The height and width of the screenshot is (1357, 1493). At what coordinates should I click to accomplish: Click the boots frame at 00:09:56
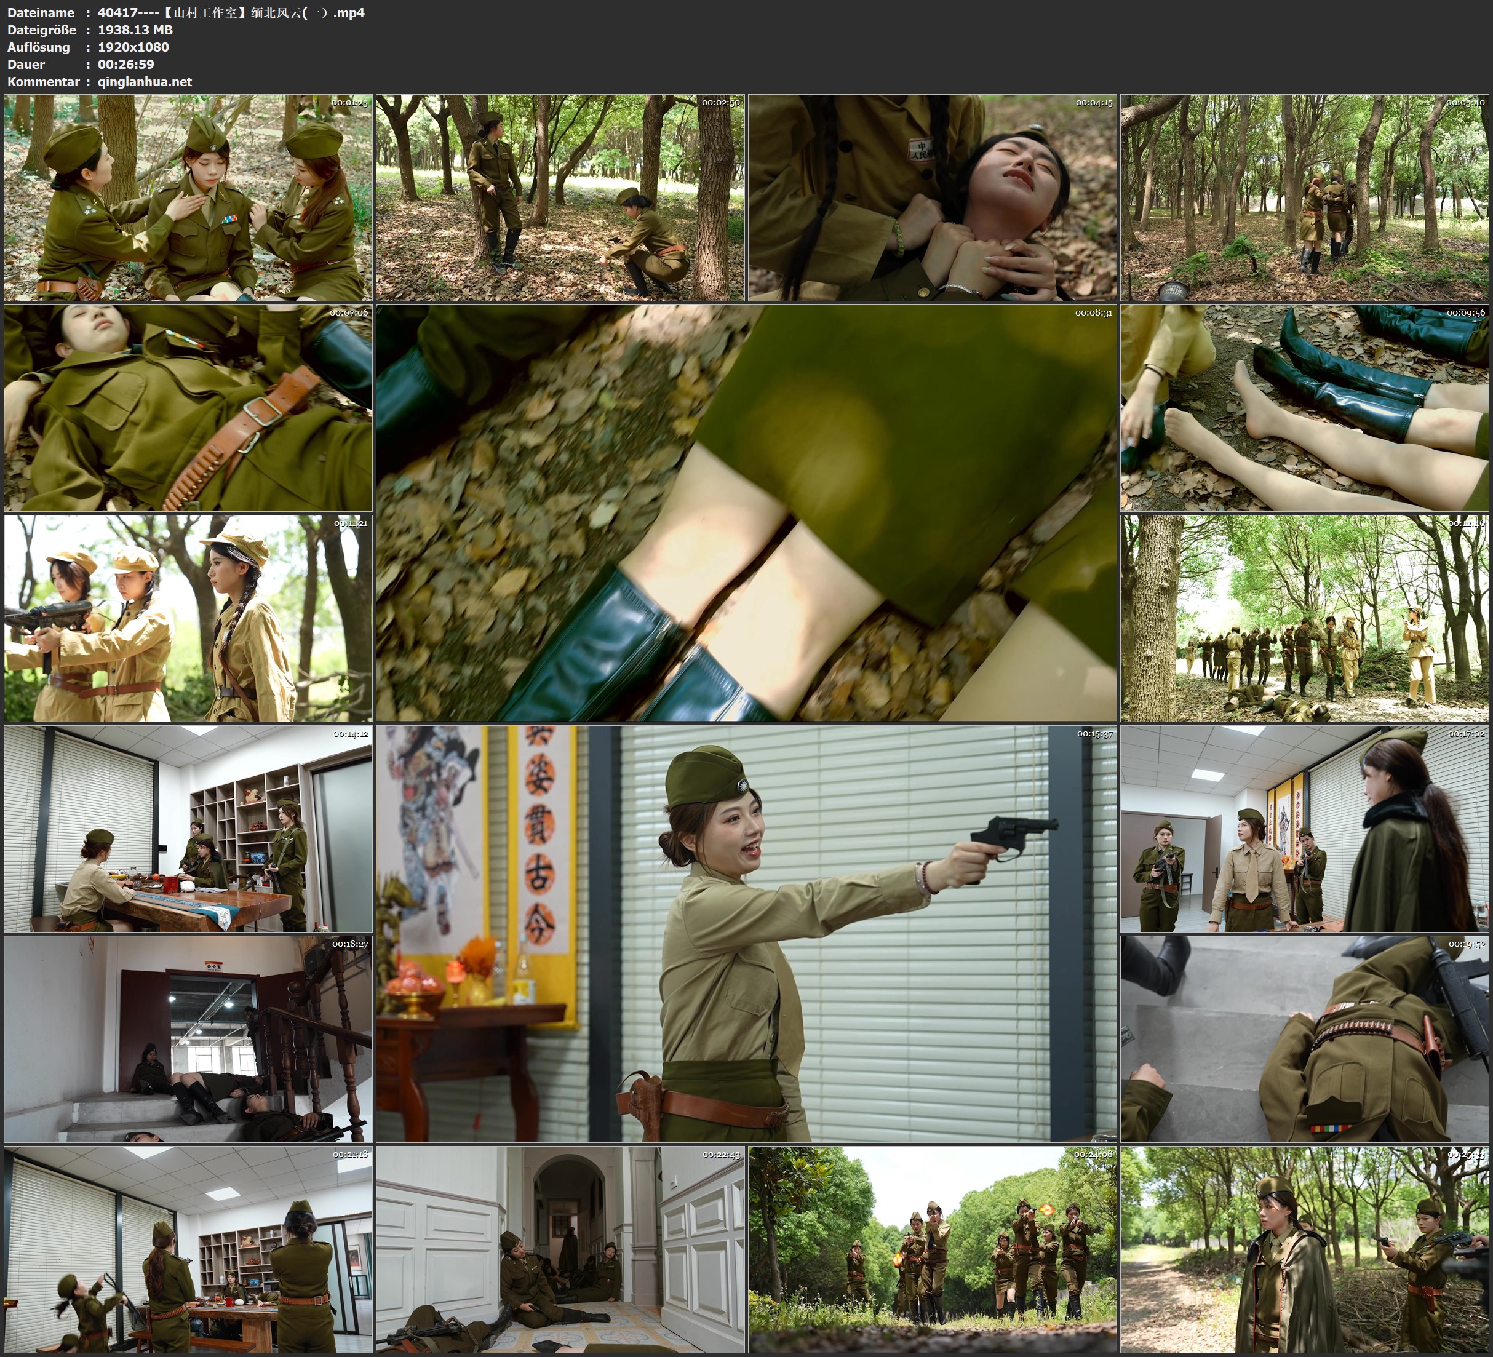1305,407
